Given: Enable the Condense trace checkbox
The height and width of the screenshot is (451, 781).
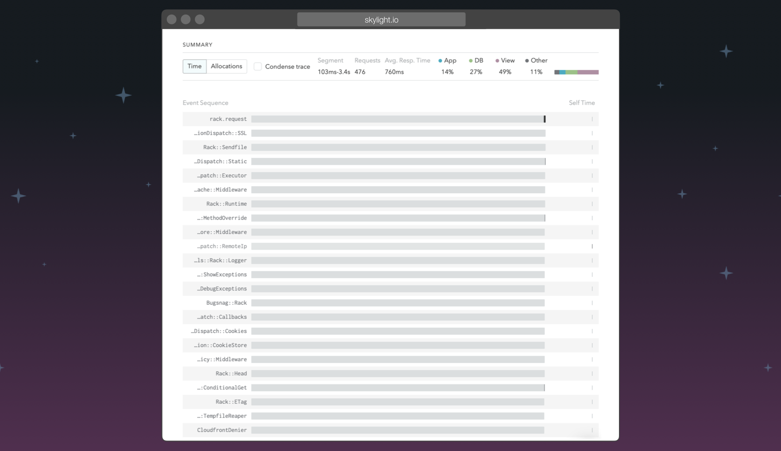Looking at the screenshot, I should [x=258, y=66].
